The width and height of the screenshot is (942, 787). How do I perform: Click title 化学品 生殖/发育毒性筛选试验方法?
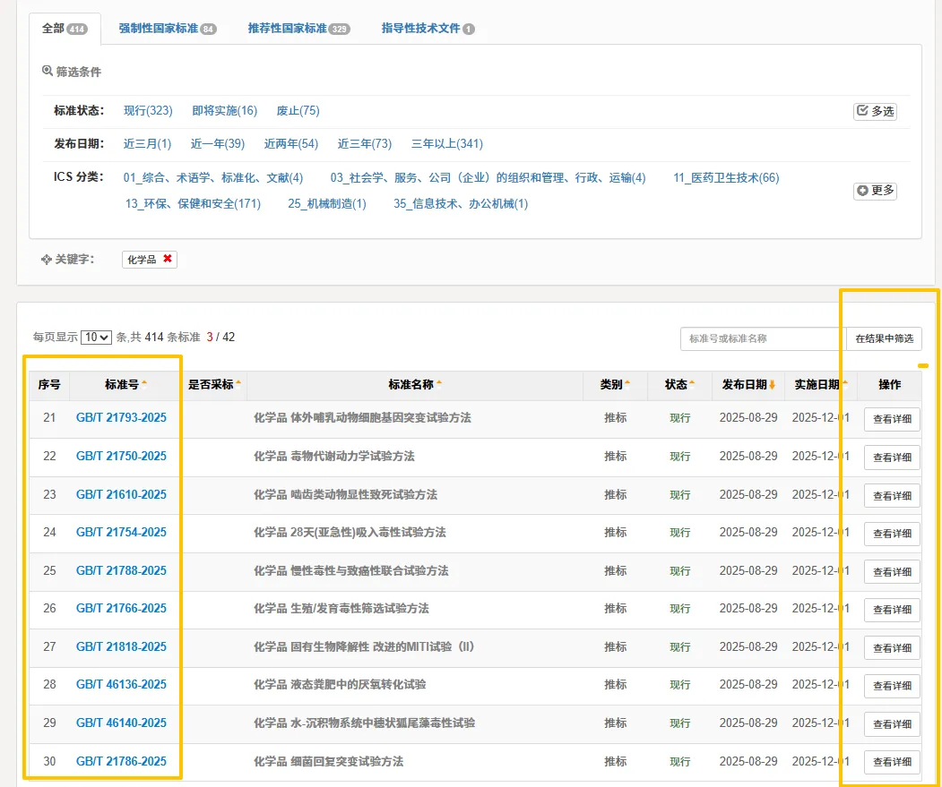click(x=341, y=608)
